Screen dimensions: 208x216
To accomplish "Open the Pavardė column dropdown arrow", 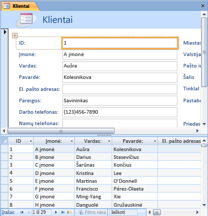I will (x=155, y=141).
